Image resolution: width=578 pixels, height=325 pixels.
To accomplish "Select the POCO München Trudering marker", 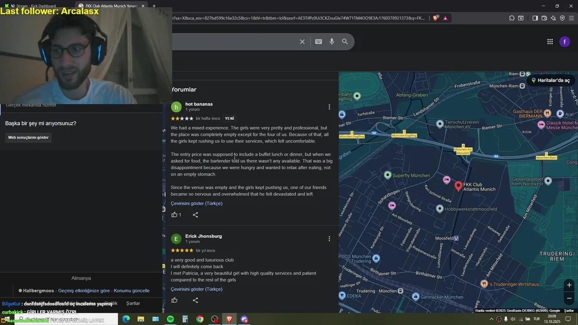I will [376, 258].
